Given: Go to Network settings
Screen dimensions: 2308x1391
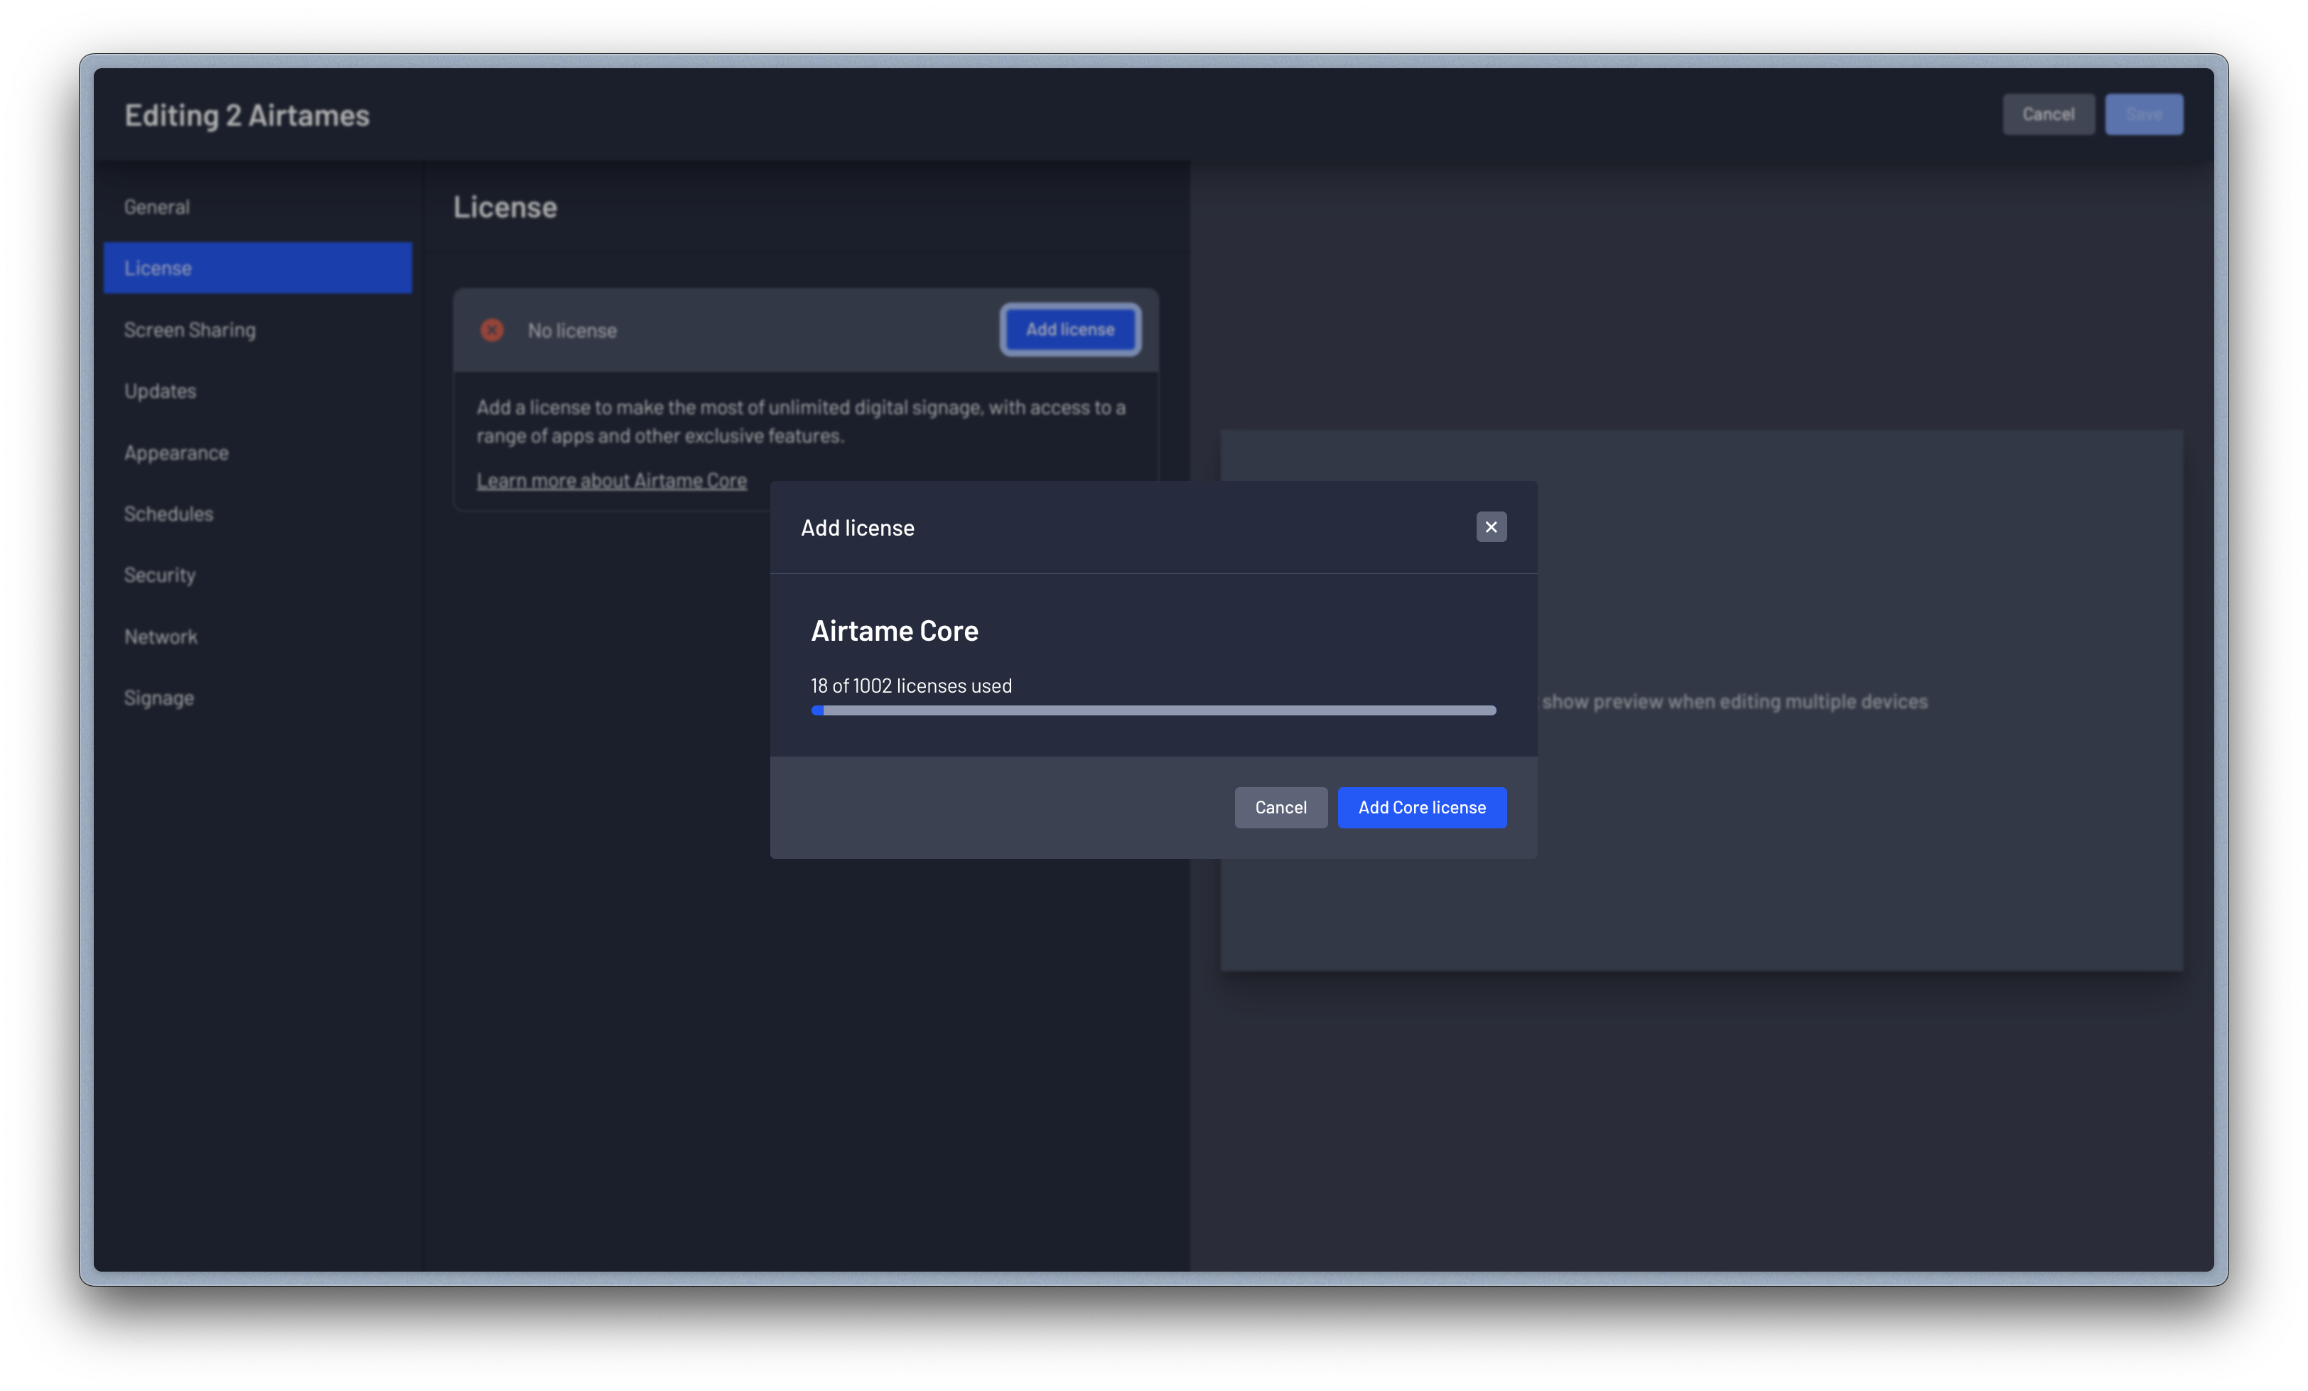Looking at the screenshot, I should click(257, 637).
